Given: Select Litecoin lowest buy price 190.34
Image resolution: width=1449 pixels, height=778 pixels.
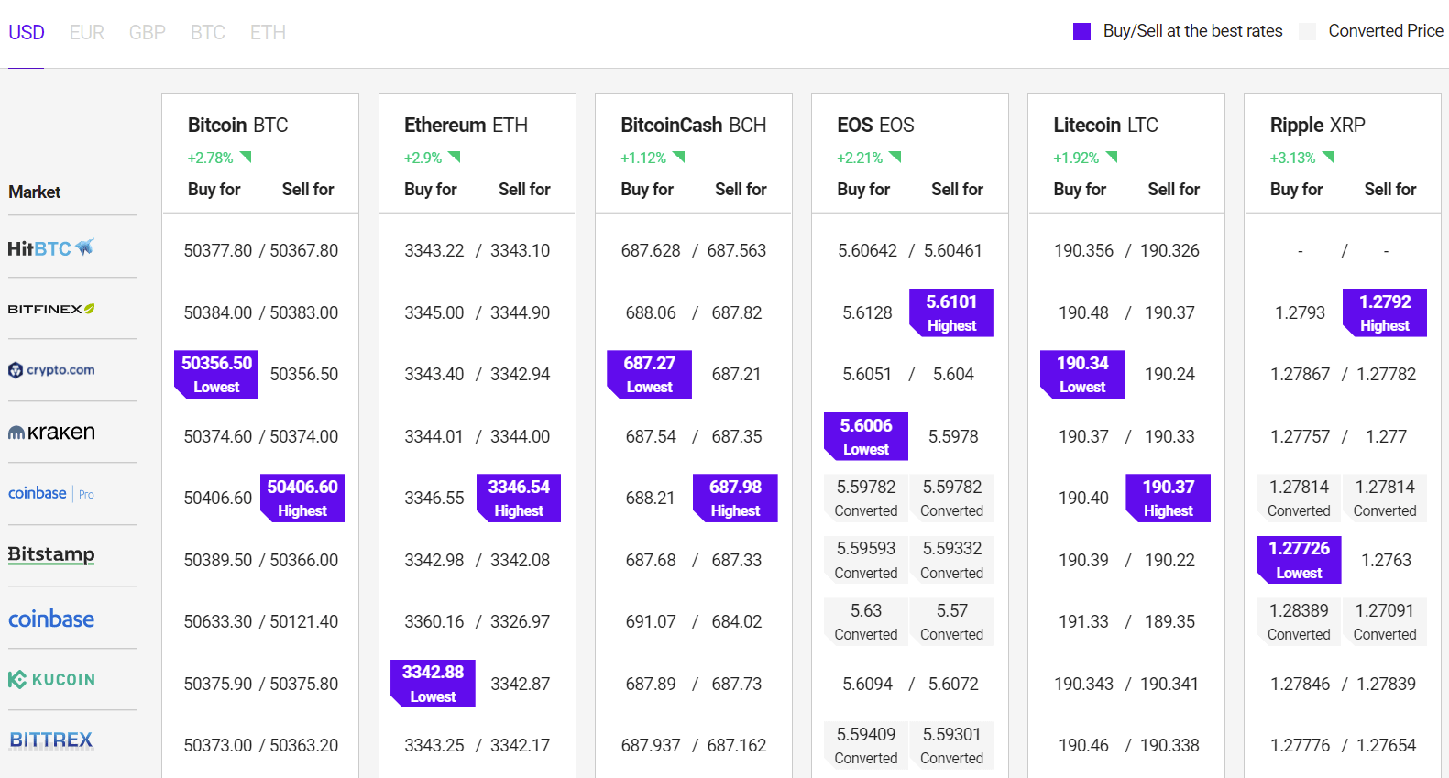Looking at the screenshot, I should coord(1082,374).
